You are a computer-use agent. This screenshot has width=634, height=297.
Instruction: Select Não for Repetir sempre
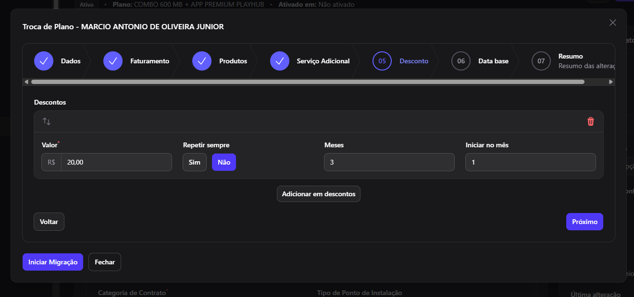pyautogui.click(x=224, y=162)
